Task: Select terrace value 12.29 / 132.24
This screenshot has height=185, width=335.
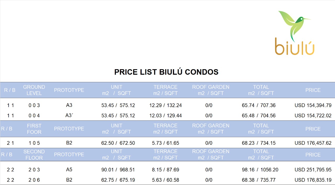Action: click(x=166, y=106)
